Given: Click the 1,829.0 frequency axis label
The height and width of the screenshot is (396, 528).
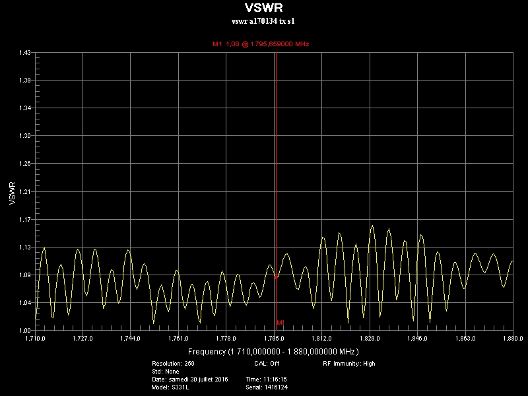Looking at the screenshot, I should 370,339.
